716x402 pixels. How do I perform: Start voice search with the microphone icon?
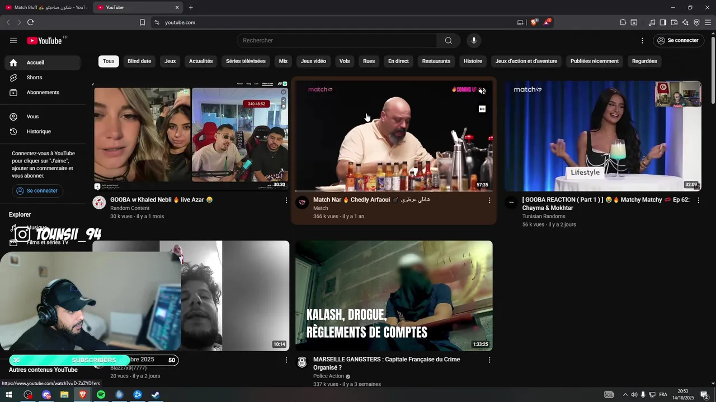[x=474, y=40]
